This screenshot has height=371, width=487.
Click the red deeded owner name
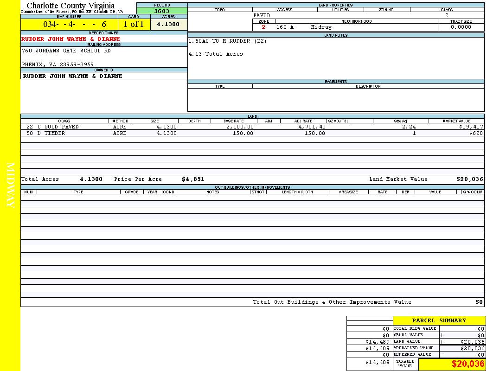(71, 39)
